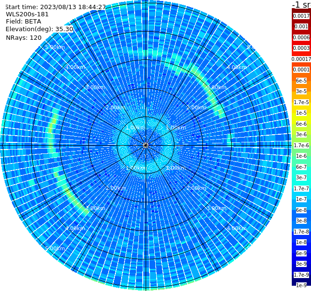Click the sr-1 colorbar units title
This screenshot has height=291, width=311.
point(301,4)
